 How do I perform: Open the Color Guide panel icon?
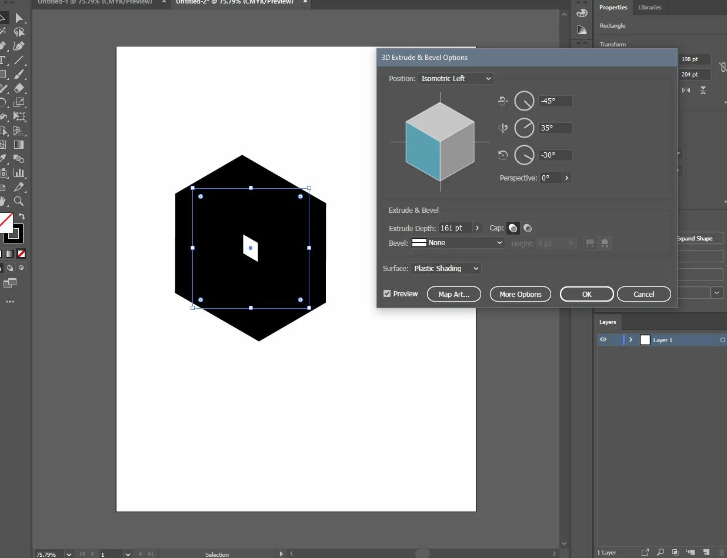[x=582, y=30]
